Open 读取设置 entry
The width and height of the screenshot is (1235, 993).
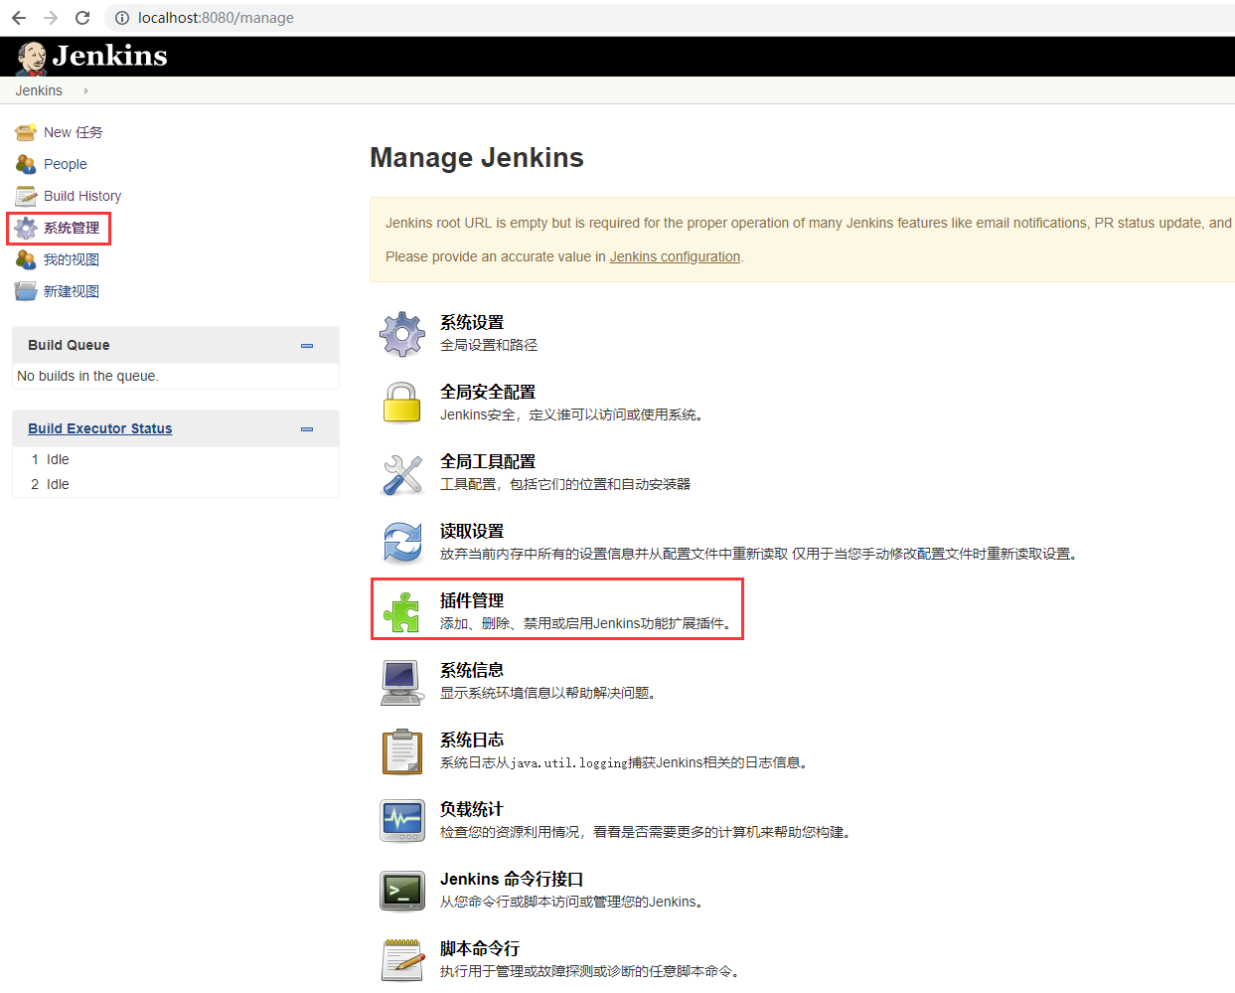click(472, 531)
